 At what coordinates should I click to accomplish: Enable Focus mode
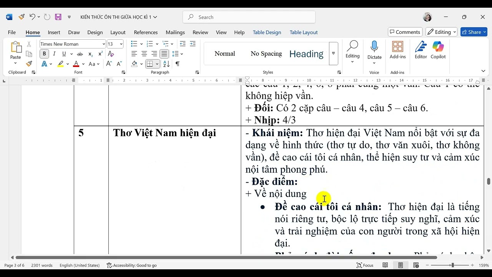[x=365, y=265]
